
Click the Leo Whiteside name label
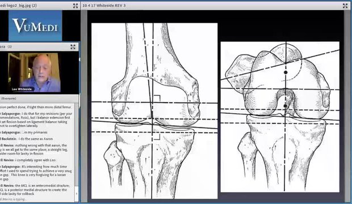point(22,89)
